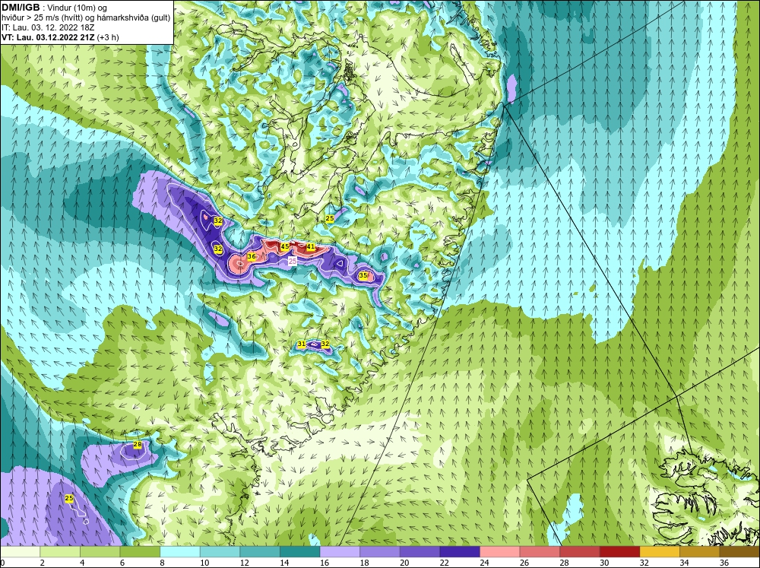Select the yellow 36 gust label
Viewport: 760px width, 568px height.
(251, 256)
